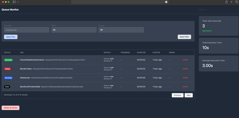Screen dimensions: 239x118
Task: Click the page options icon in the address bar
Action: [166, 2]
